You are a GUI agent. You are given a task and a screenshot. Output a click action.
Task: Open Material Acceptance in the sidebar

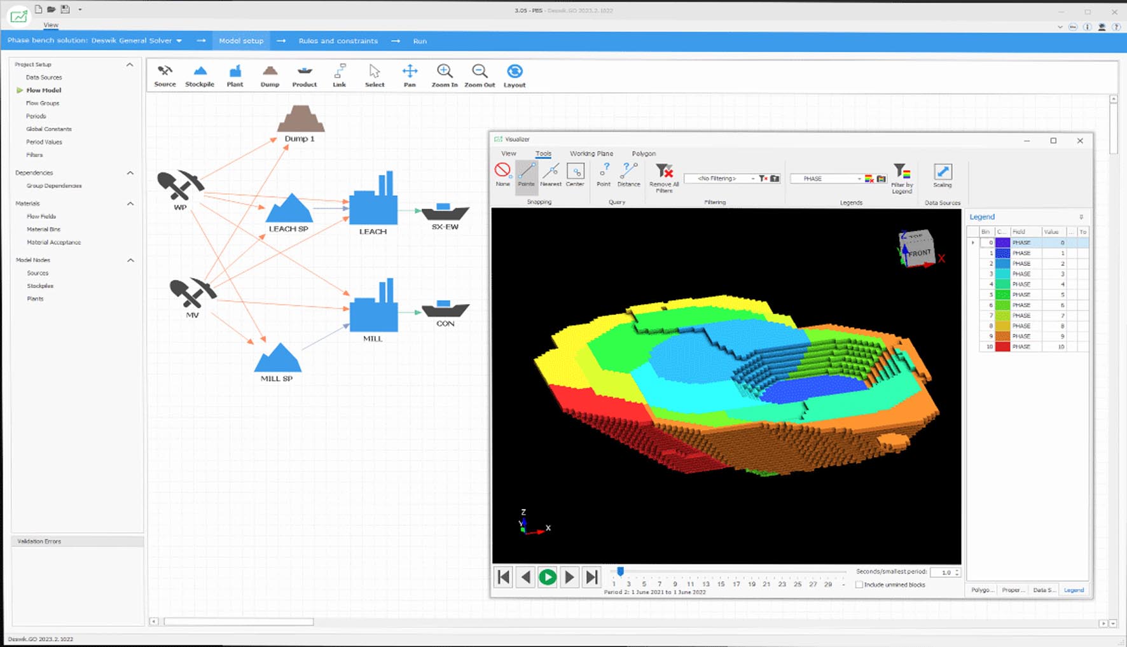coord(53,242)
